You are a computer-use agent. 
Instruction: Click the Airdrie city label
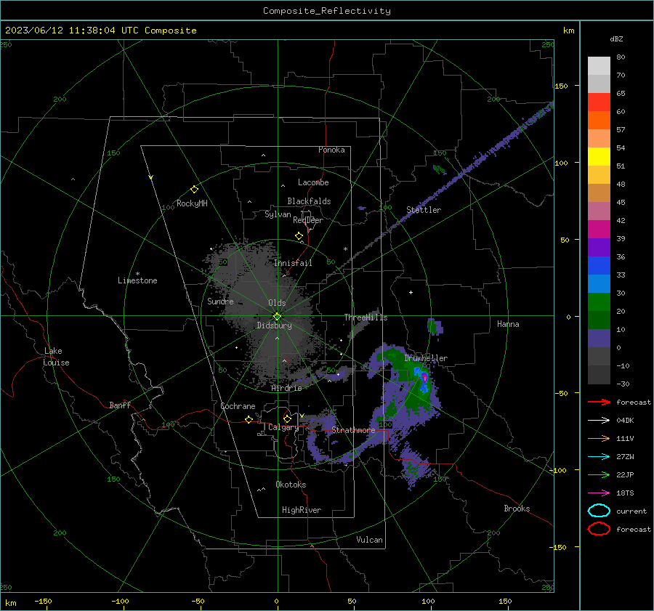[x=286, y=388]
